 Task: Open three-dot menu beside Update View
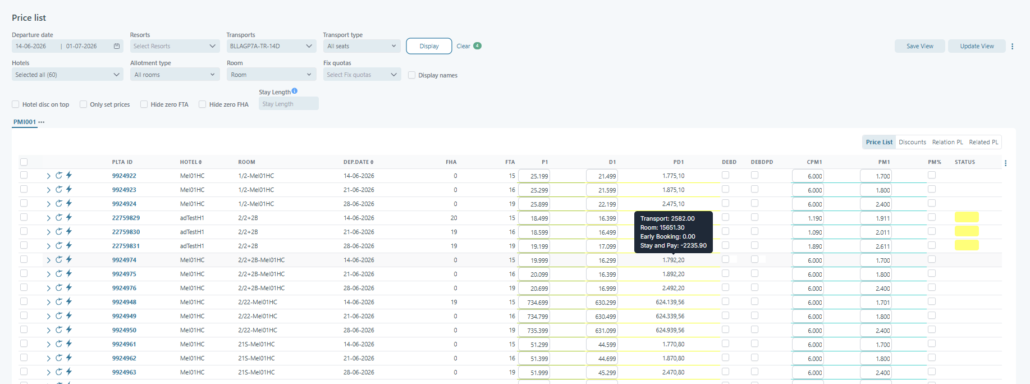pyautogui.click(x=1012, y=47)
